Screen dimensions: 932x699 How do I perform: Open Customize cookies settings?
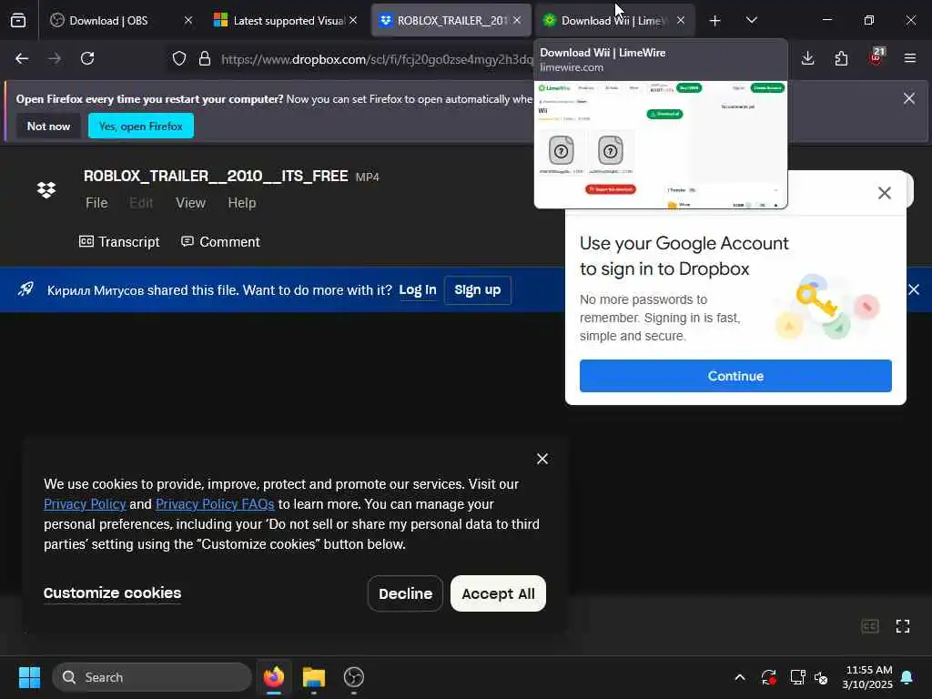(112, 593)
